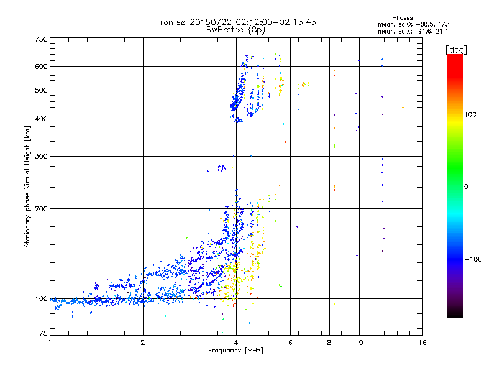The width and height of the screenshot is (497, 373).
Task: Click the '8' frequency axis tick label
Action: coord(329,343)
